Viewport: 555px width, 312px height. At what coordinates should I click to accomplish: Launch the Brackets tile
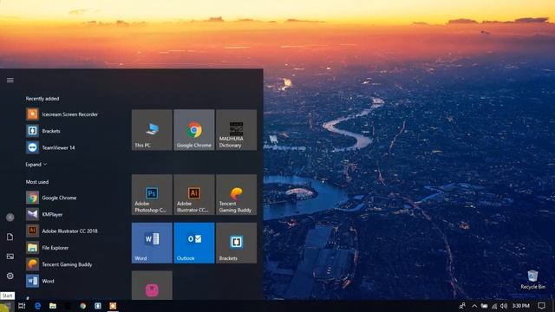(x=237, y=243)
